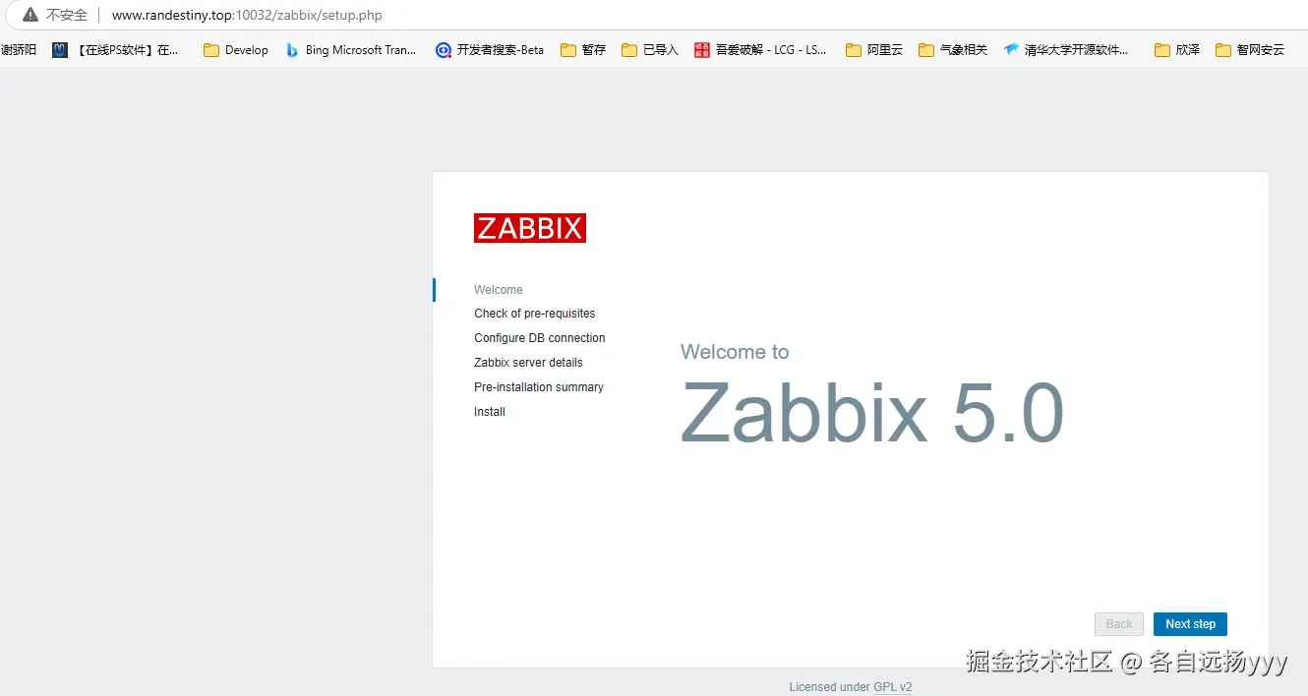Click the Licensed under text
This screenshot has height=696, width=1308.
coord(829,687)
